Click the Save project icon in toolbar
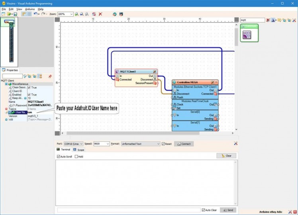Viewport: 298px width, 215px height. click(x=16, y=14)
